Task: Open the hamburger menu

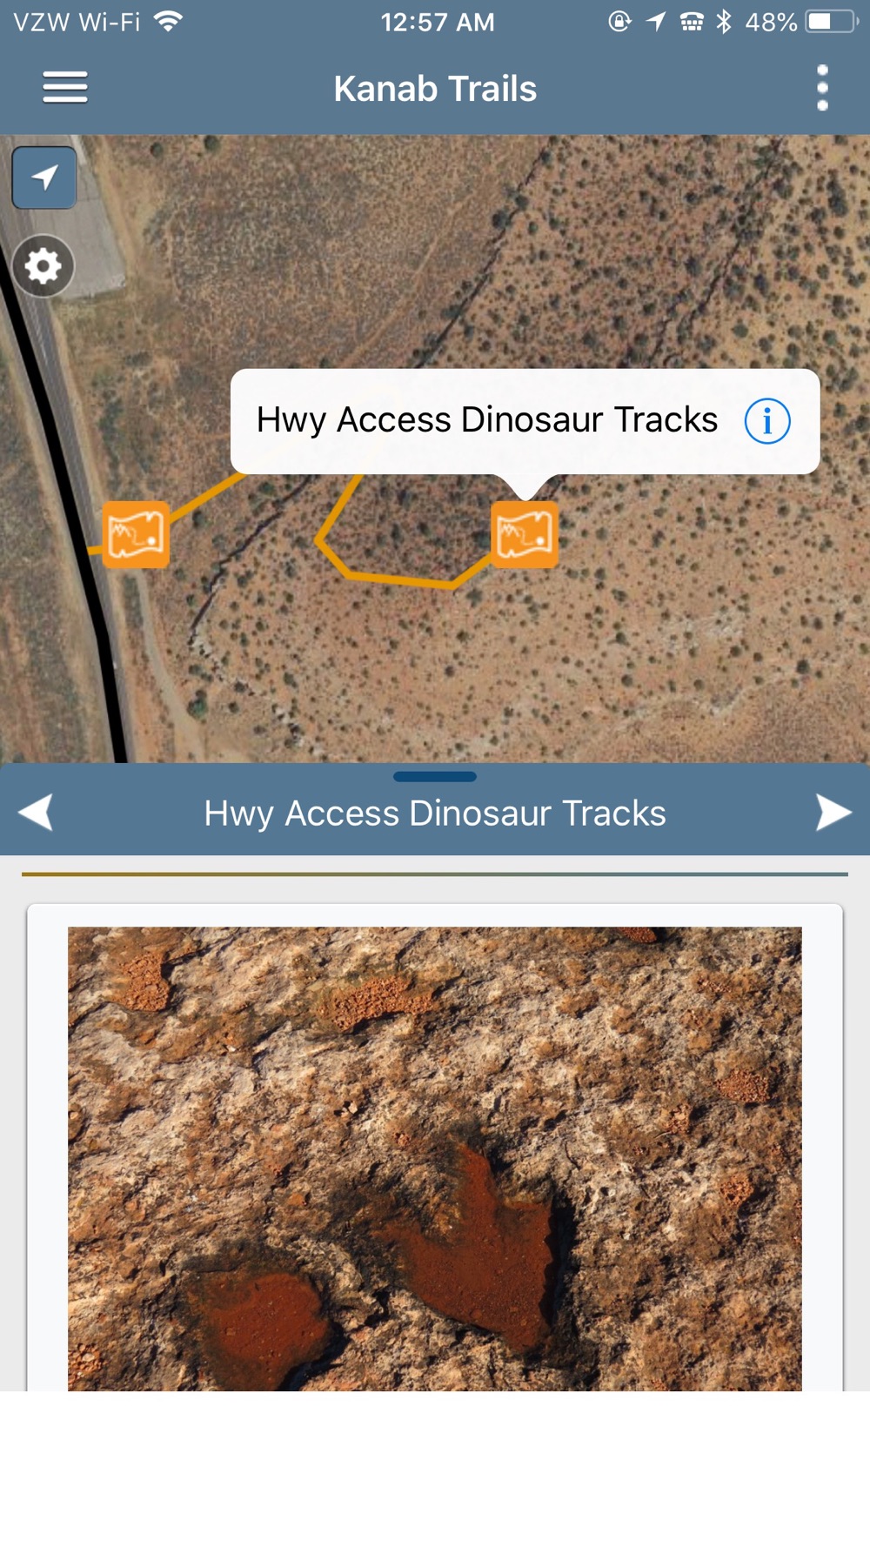Action: click(x=65, y=88)
